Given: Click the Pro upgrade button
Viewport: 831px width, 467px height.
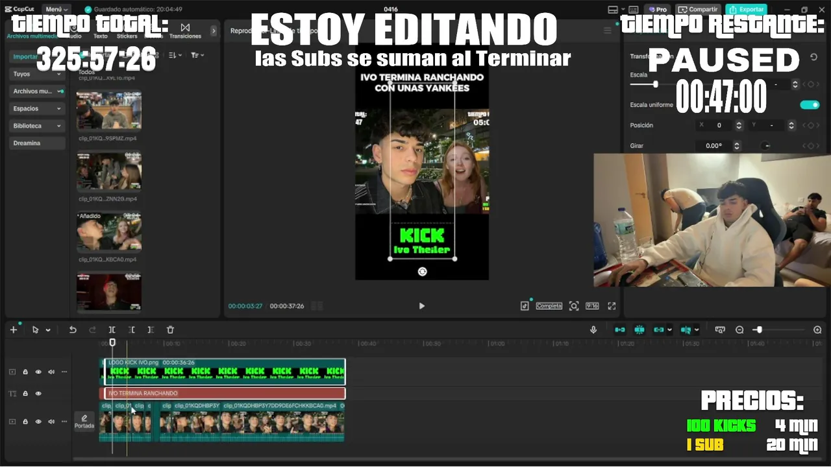Looking at the screenshot, I should (x=657, y=9).
